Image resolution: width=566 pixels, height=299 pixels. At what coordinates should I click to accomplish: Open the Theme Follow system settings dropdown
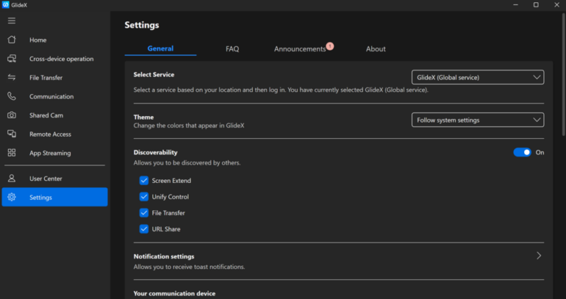pos(478,120)
